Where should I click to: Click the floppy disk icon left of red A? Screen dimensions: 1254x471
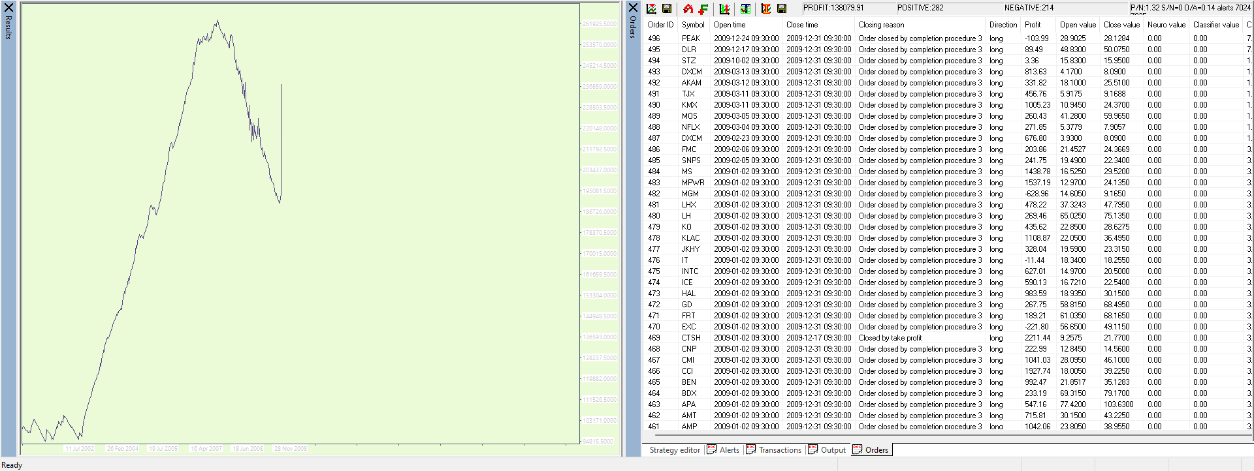click(667, 8)
